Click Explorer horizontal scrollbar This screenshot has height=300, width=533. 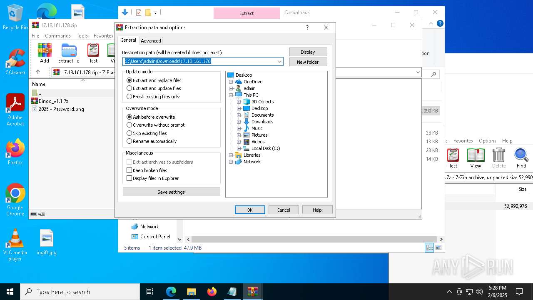(314, 240)
